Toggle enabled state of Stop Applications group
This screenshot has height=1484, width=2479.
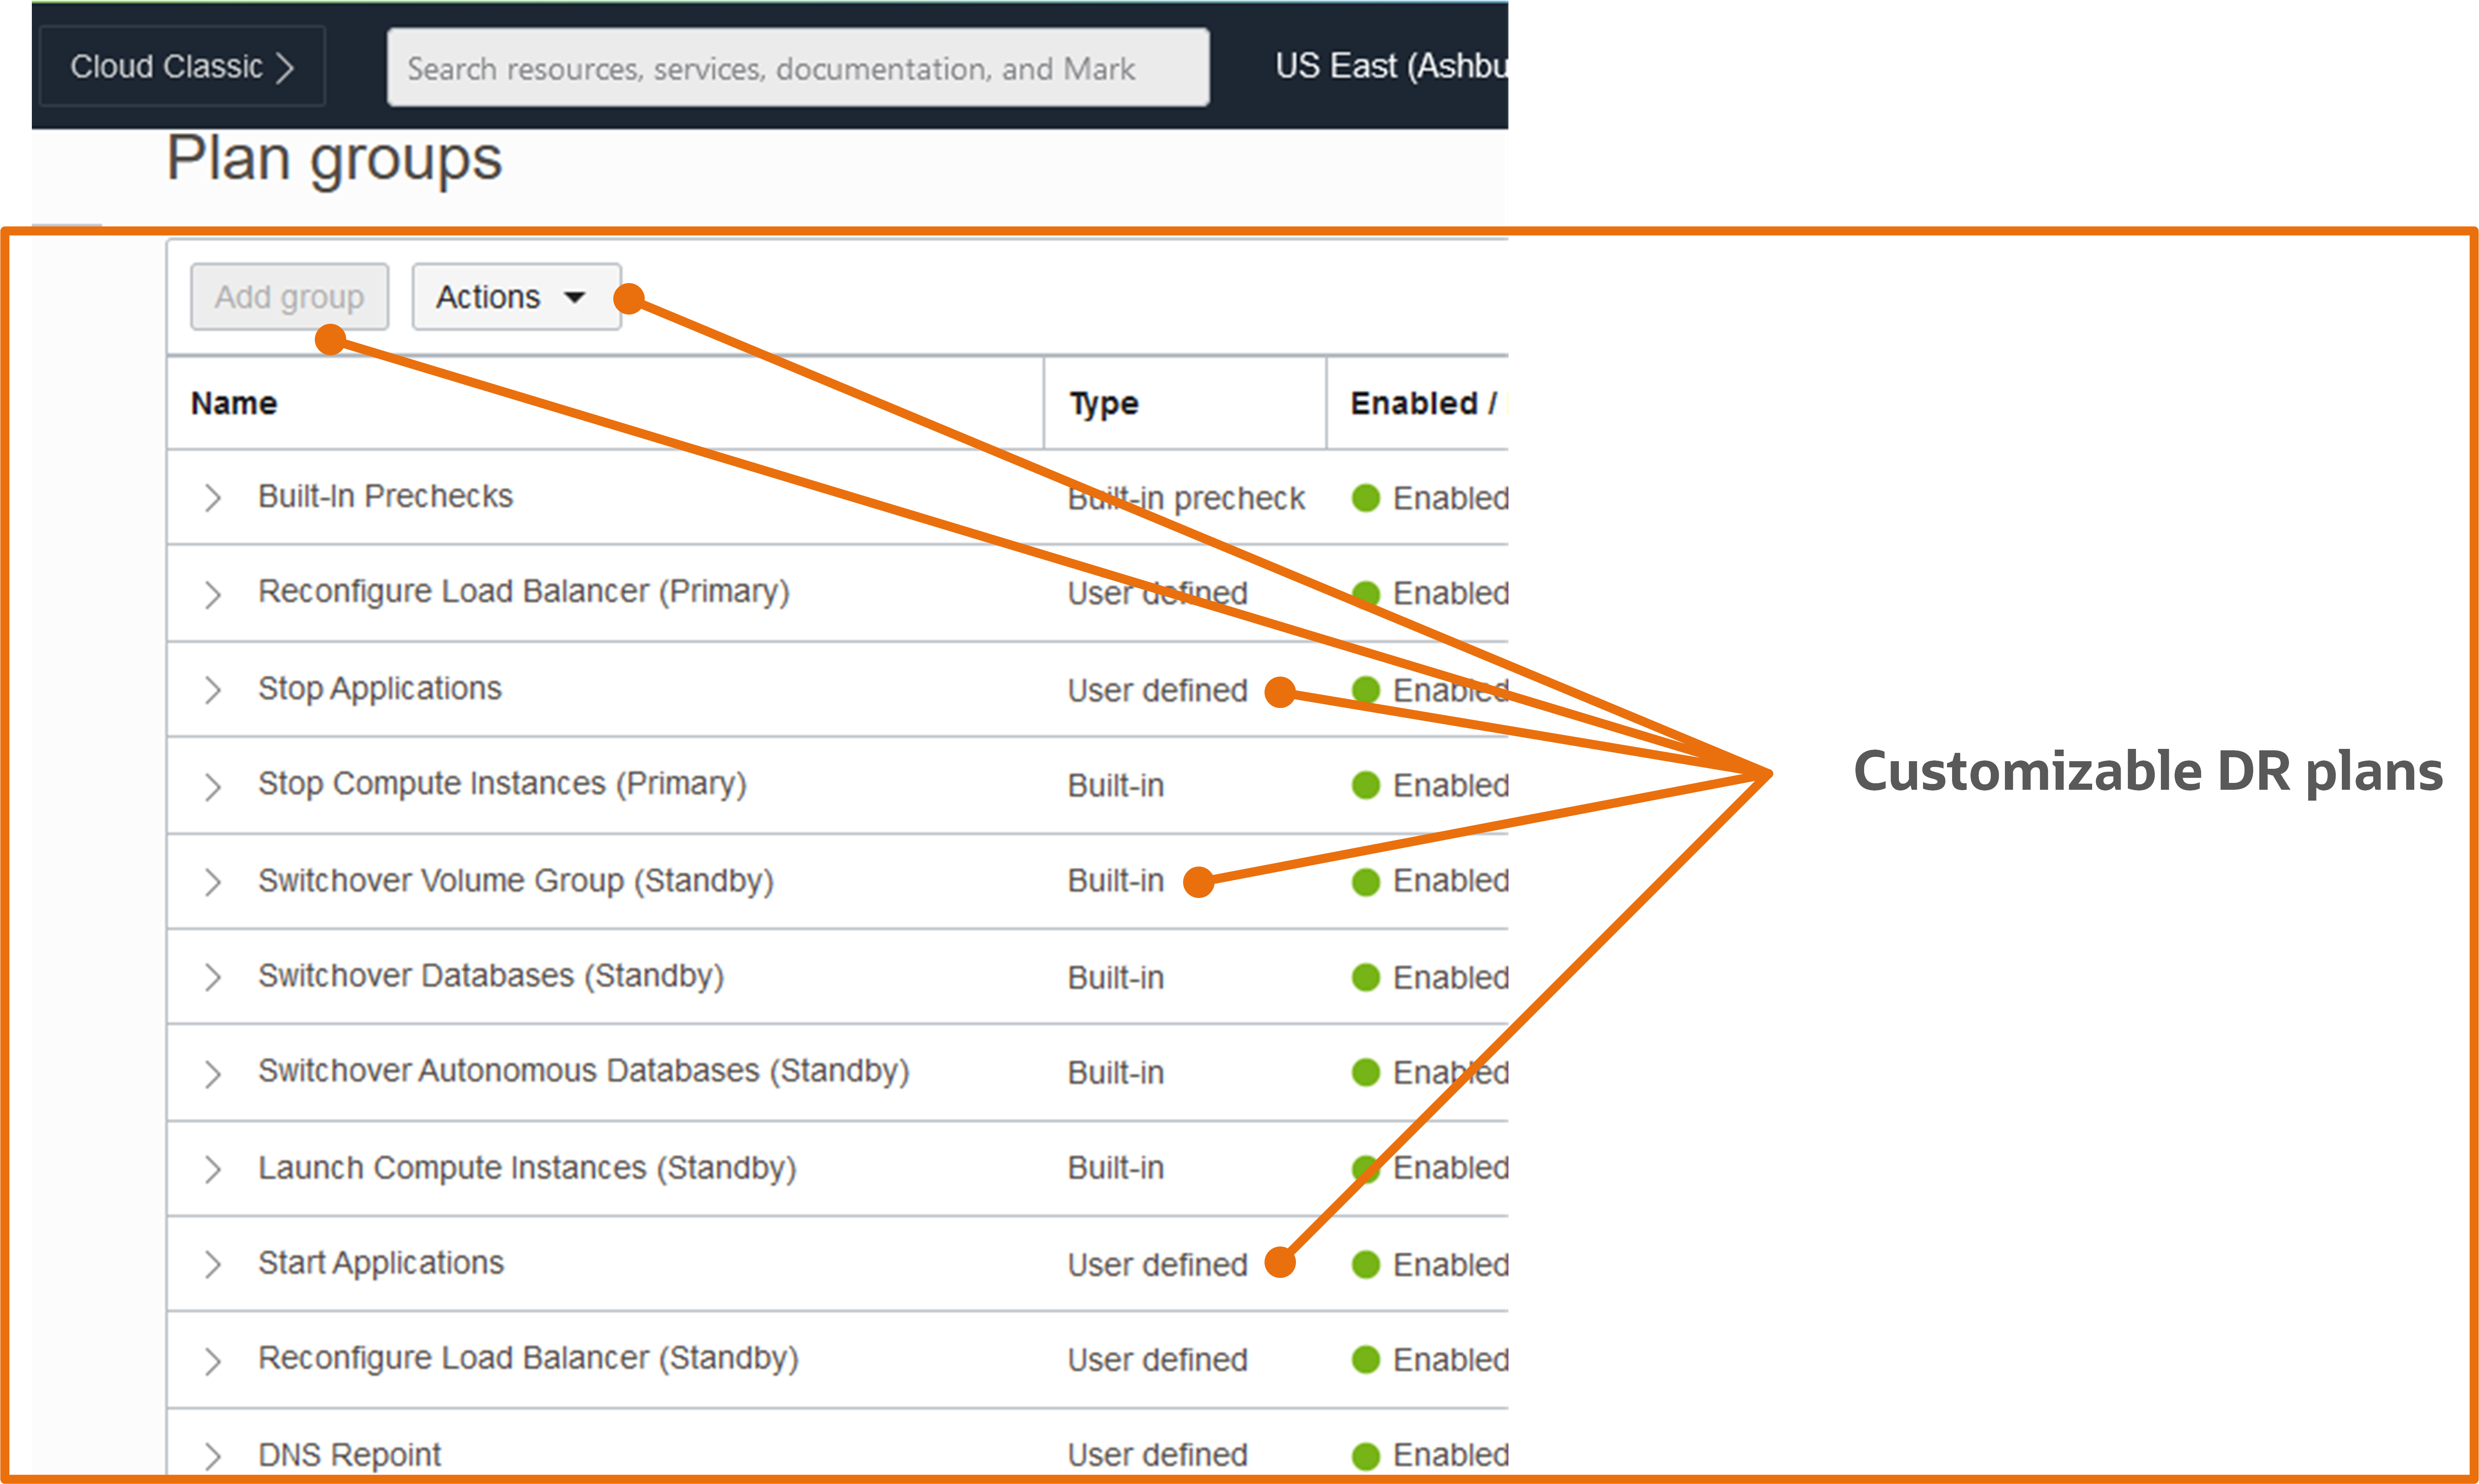pyautogui.click(x=1364, y=689)
